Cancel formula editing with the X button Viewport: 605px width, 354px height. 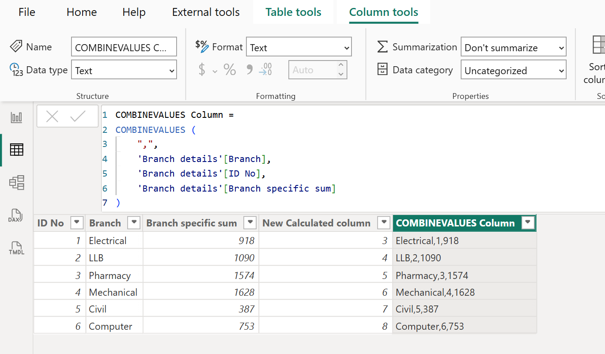pyautogui.click(x=52, y=116)
